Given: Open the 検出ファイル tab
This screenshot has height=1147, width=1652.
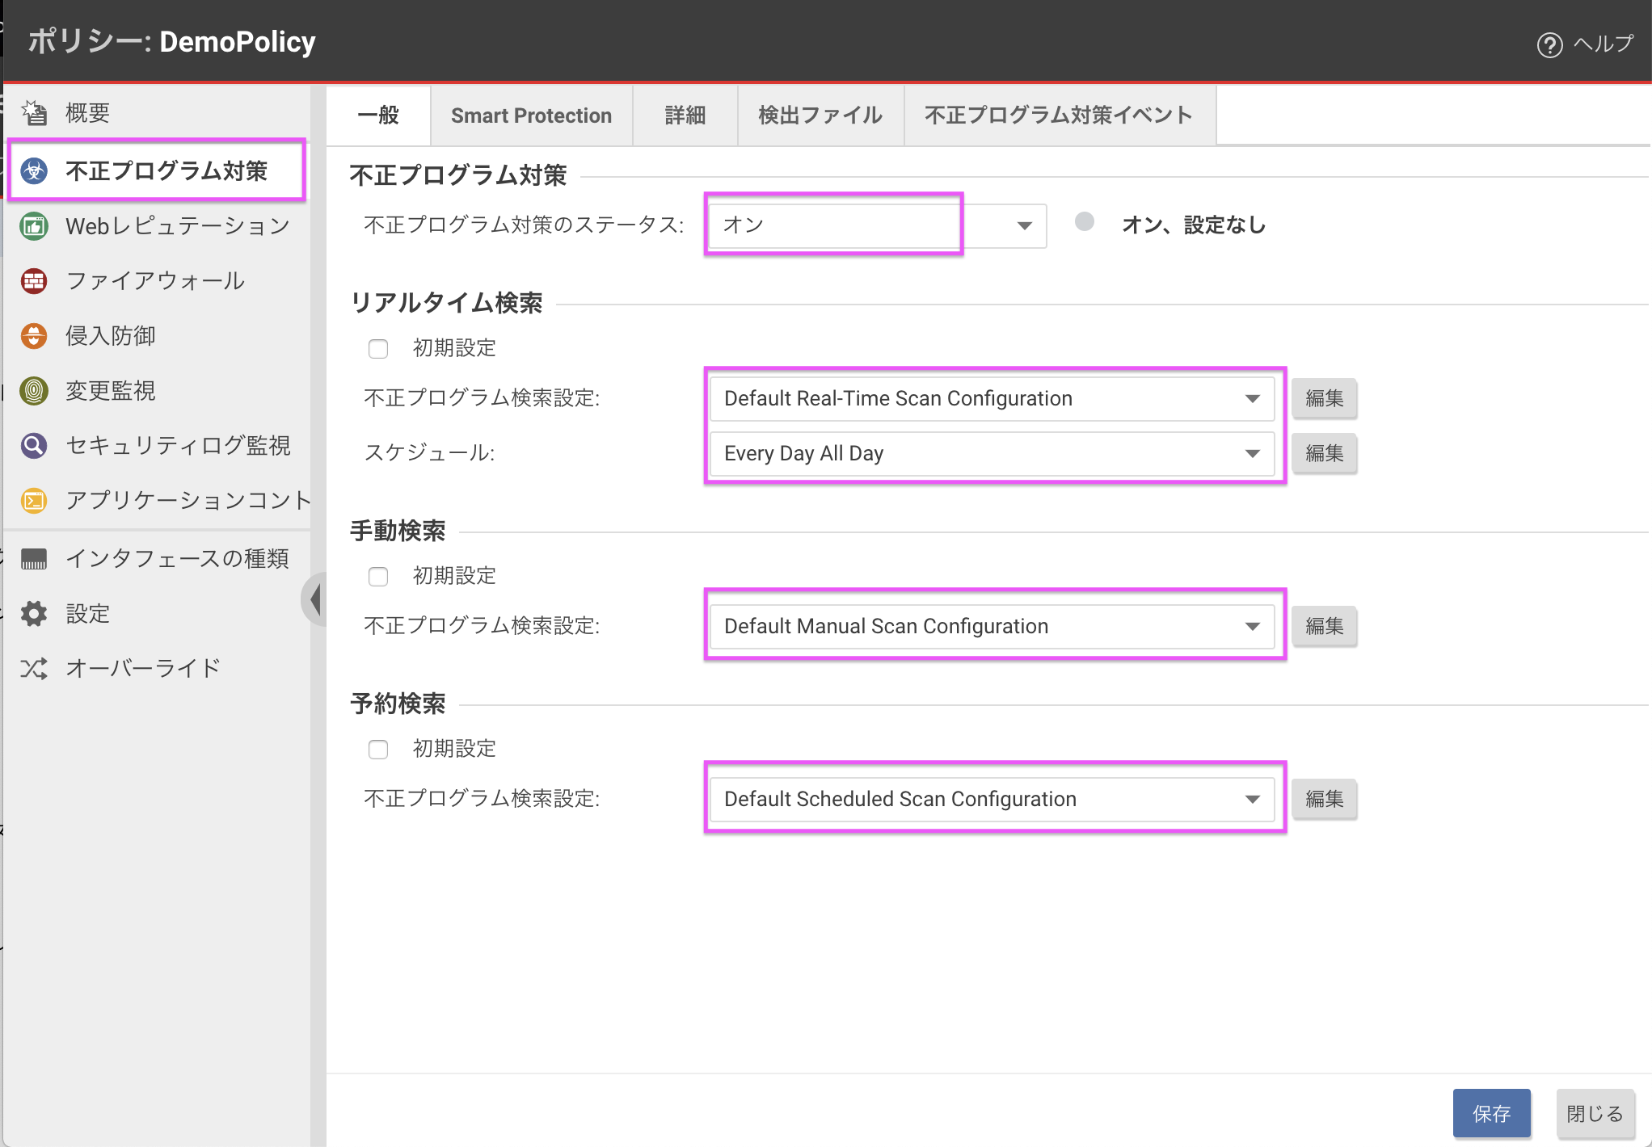Looking at the screenshot, I should pyautogui.click(x=820, y=115).
